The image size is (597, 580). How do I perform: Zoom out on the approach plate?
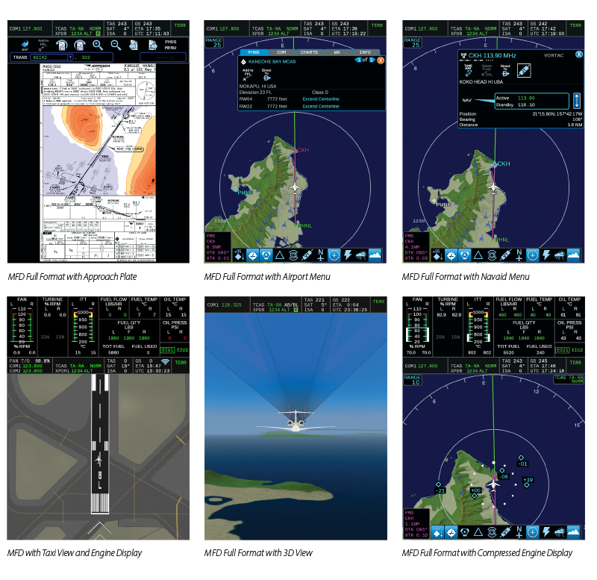coord(116,46)
